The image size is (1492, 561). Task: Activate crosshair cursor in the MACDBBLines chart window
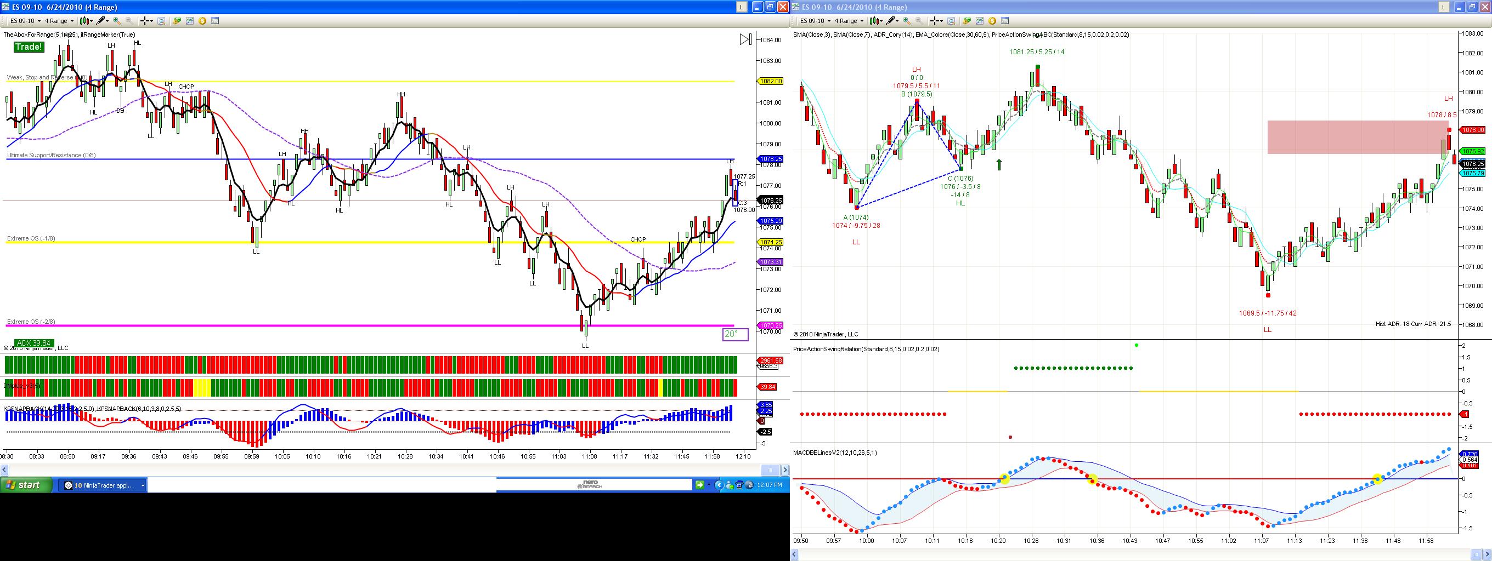click(x=936, y=21)
